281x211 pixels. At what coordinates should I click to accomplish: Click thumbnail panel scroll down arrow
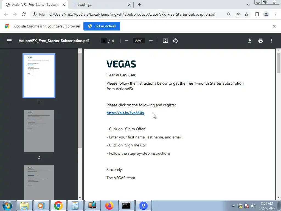coord(80,198)
